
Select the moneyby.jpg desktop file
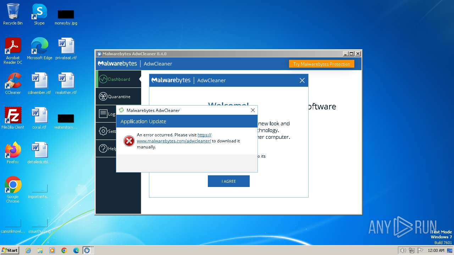click(x=66, y=17)
